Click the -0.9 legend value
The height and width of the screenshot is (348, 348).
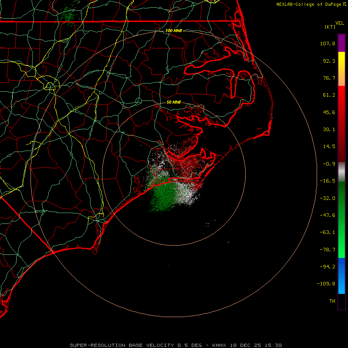coord(329,164)
